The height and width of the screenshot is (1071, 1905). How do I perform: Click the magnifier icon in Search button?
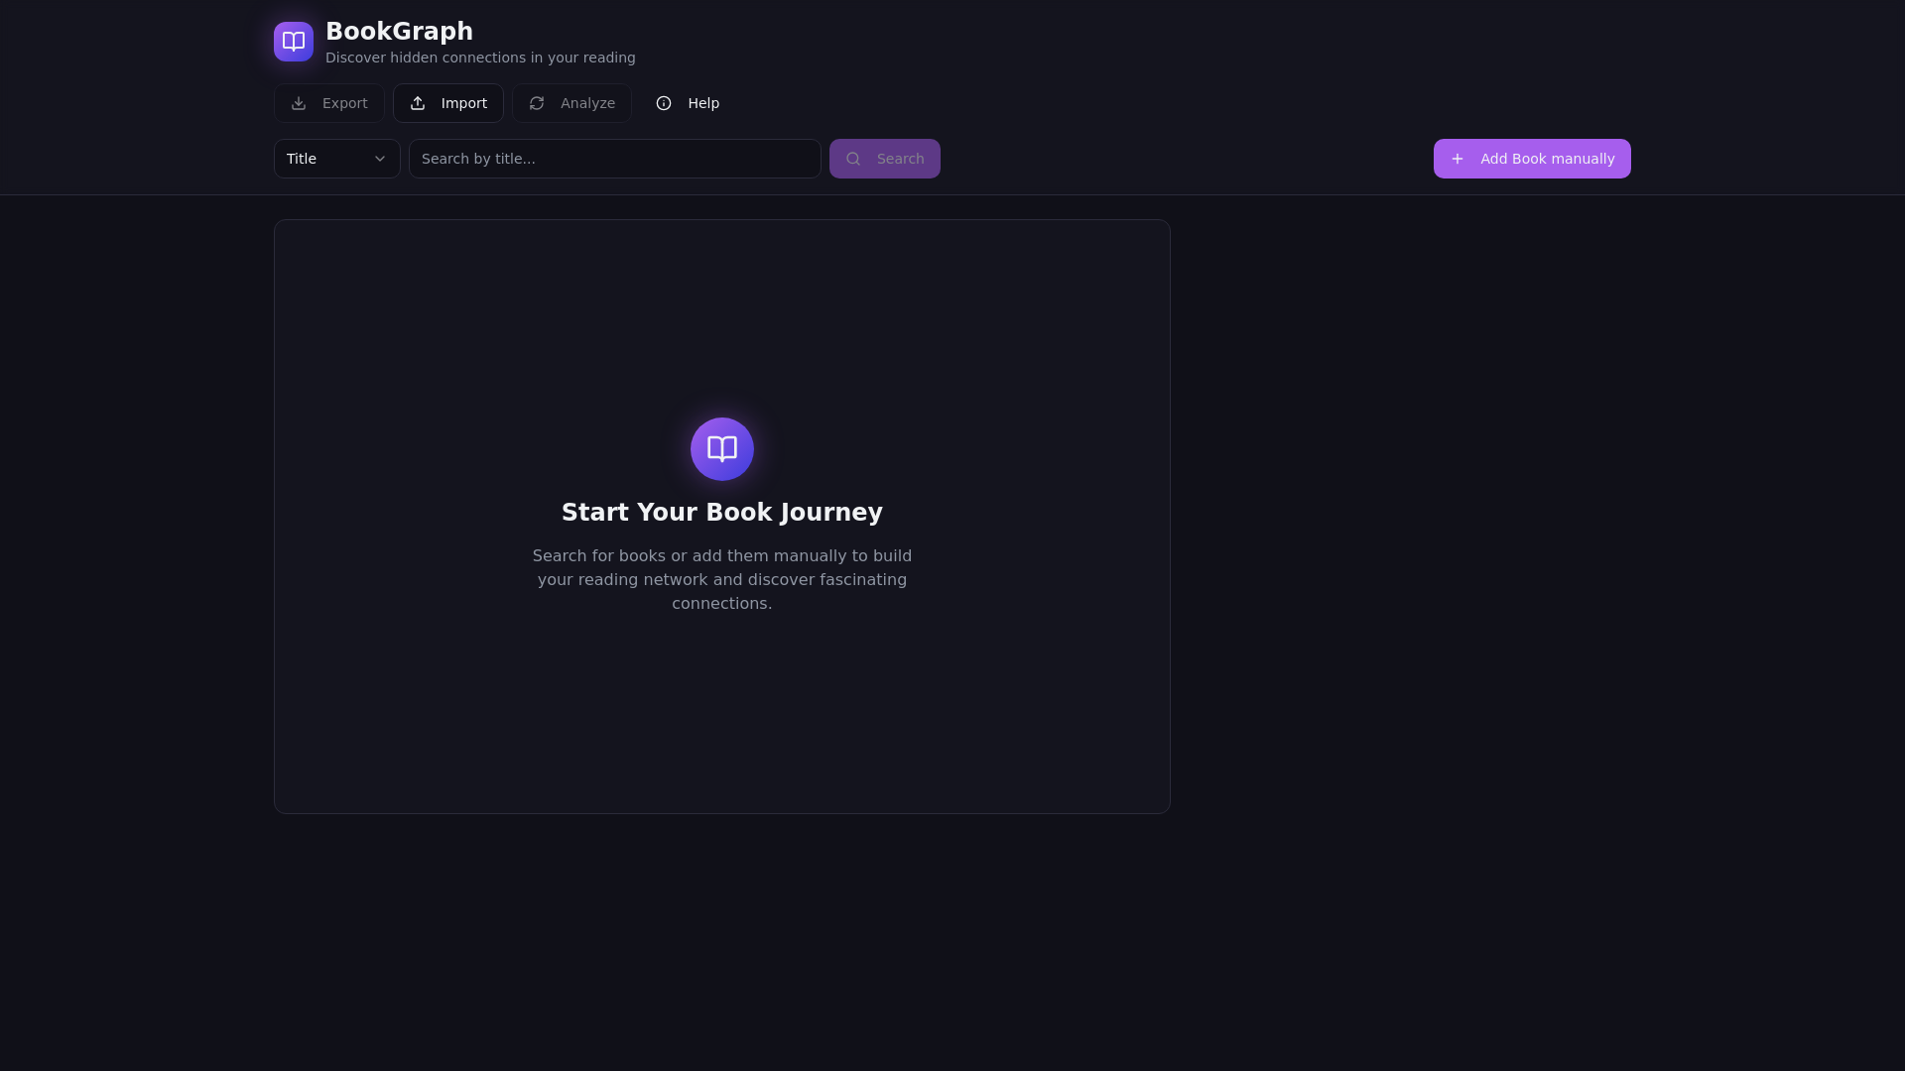coord(853,159)
